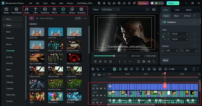Open the View menu

click(x=53, y=3)
